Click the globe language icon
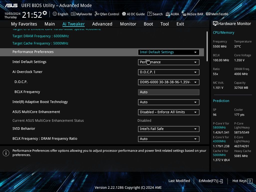 (x=55, y=14)
